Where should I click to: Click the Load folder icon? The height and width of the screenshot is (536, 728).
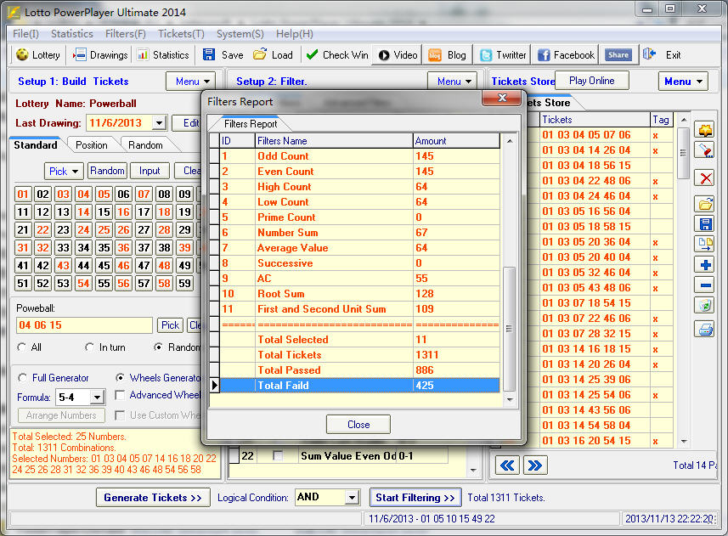click(260, 54)
